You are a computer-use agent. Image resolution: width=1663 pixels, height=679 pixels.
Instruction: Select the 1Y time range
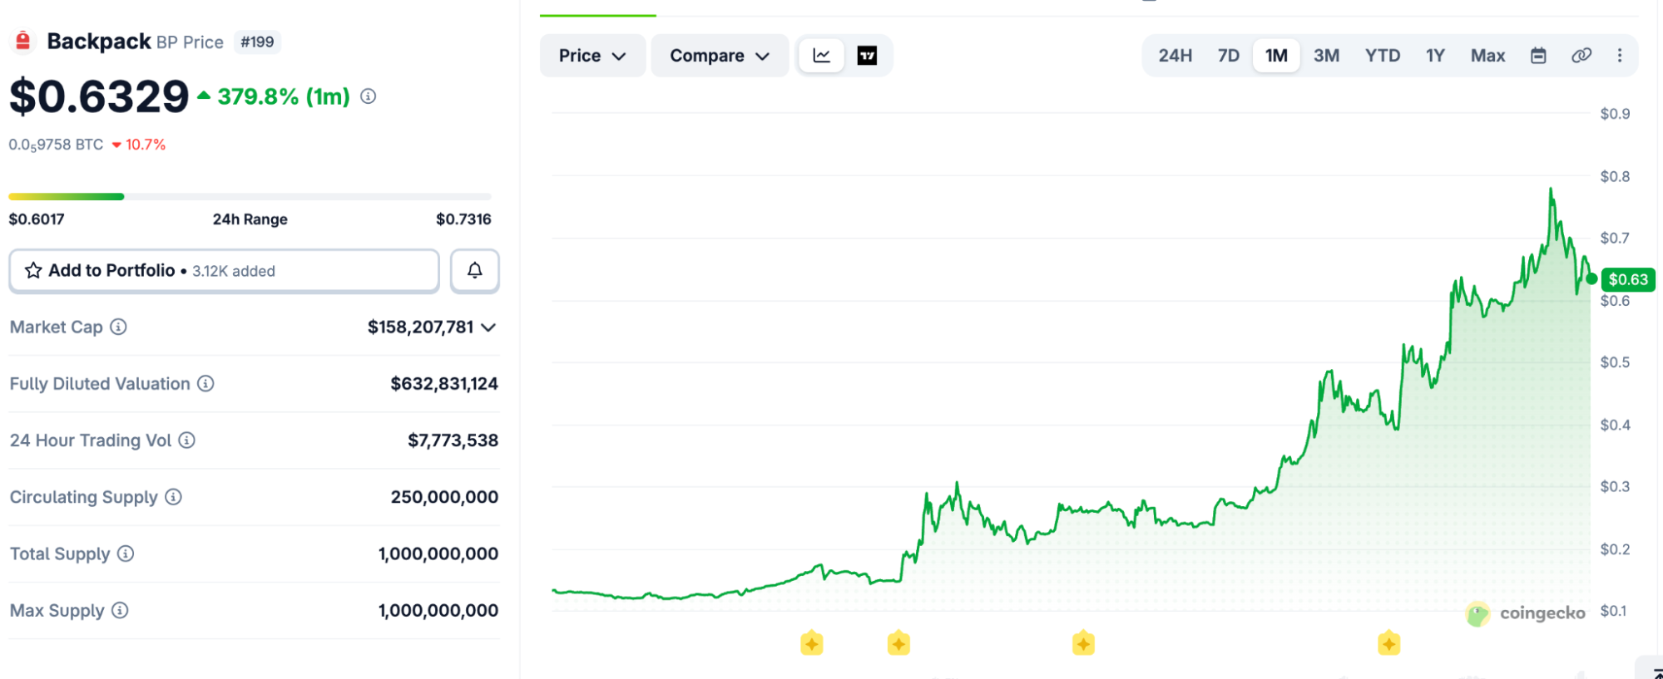[1435, 56]
